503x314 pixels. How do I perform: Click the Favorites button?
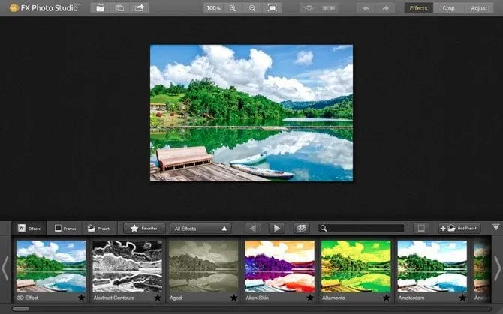[144, 228]
